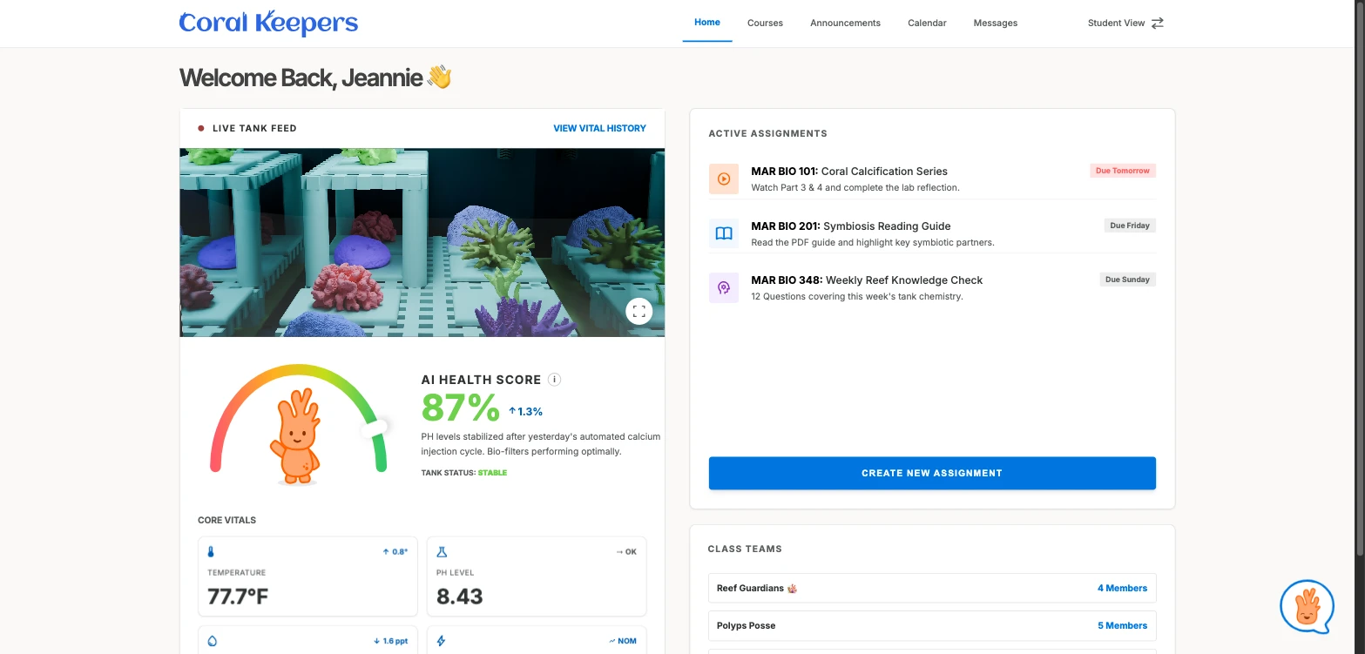Click the lightning bolt vital icon

441,641
